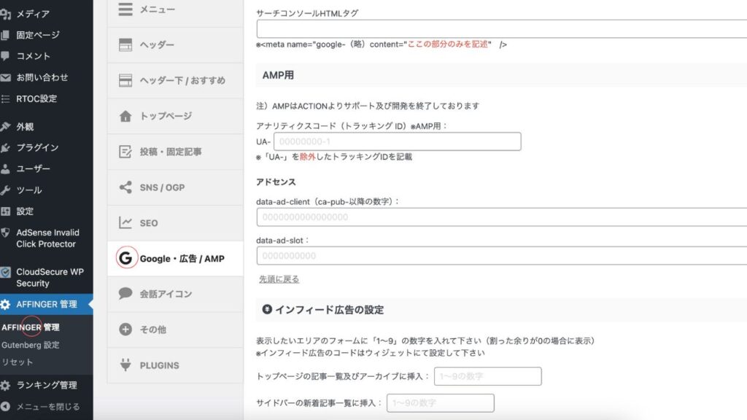Image resolution: width=747 pixels, height=420 pixels.
Task: Click the plug icon beside PLUGINS
Action: (x=125, y=365)
